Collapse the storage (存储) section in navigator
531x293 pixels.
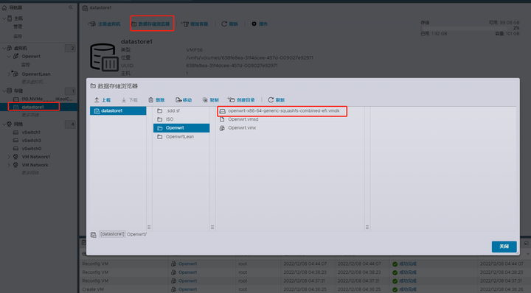click(4, 91)
